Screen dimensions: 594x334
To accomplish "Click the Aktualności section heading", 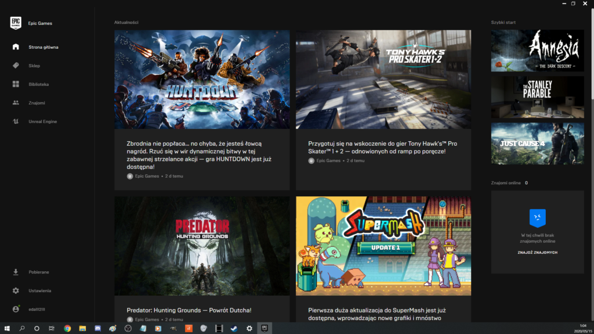I will tap(126, 23).
